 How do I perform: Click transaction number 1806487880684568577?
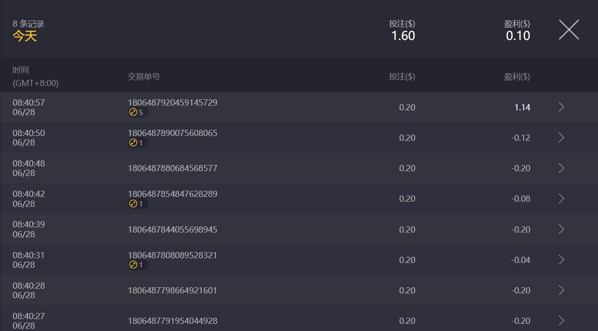point(172,168)
